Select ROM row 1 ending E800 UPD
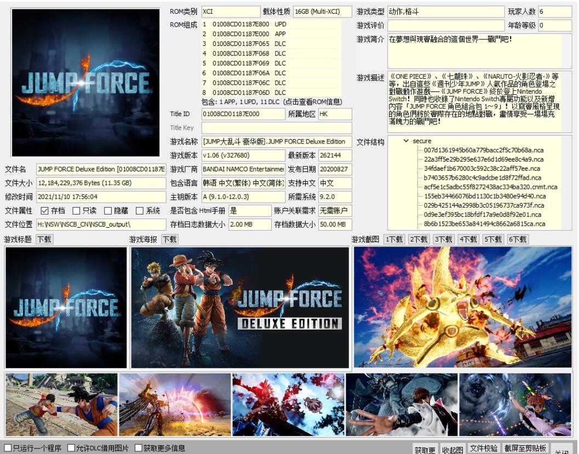579x454 pixels. tap(271, 24)
